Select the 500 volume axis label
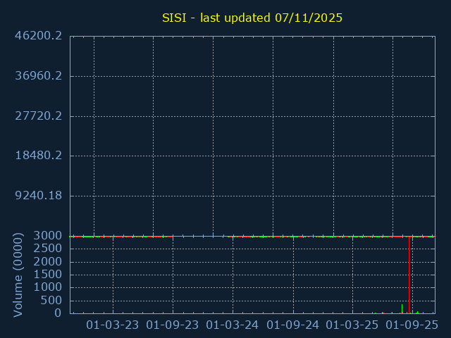The height and width of the screenshot is (338, 451). click(51, 301)
